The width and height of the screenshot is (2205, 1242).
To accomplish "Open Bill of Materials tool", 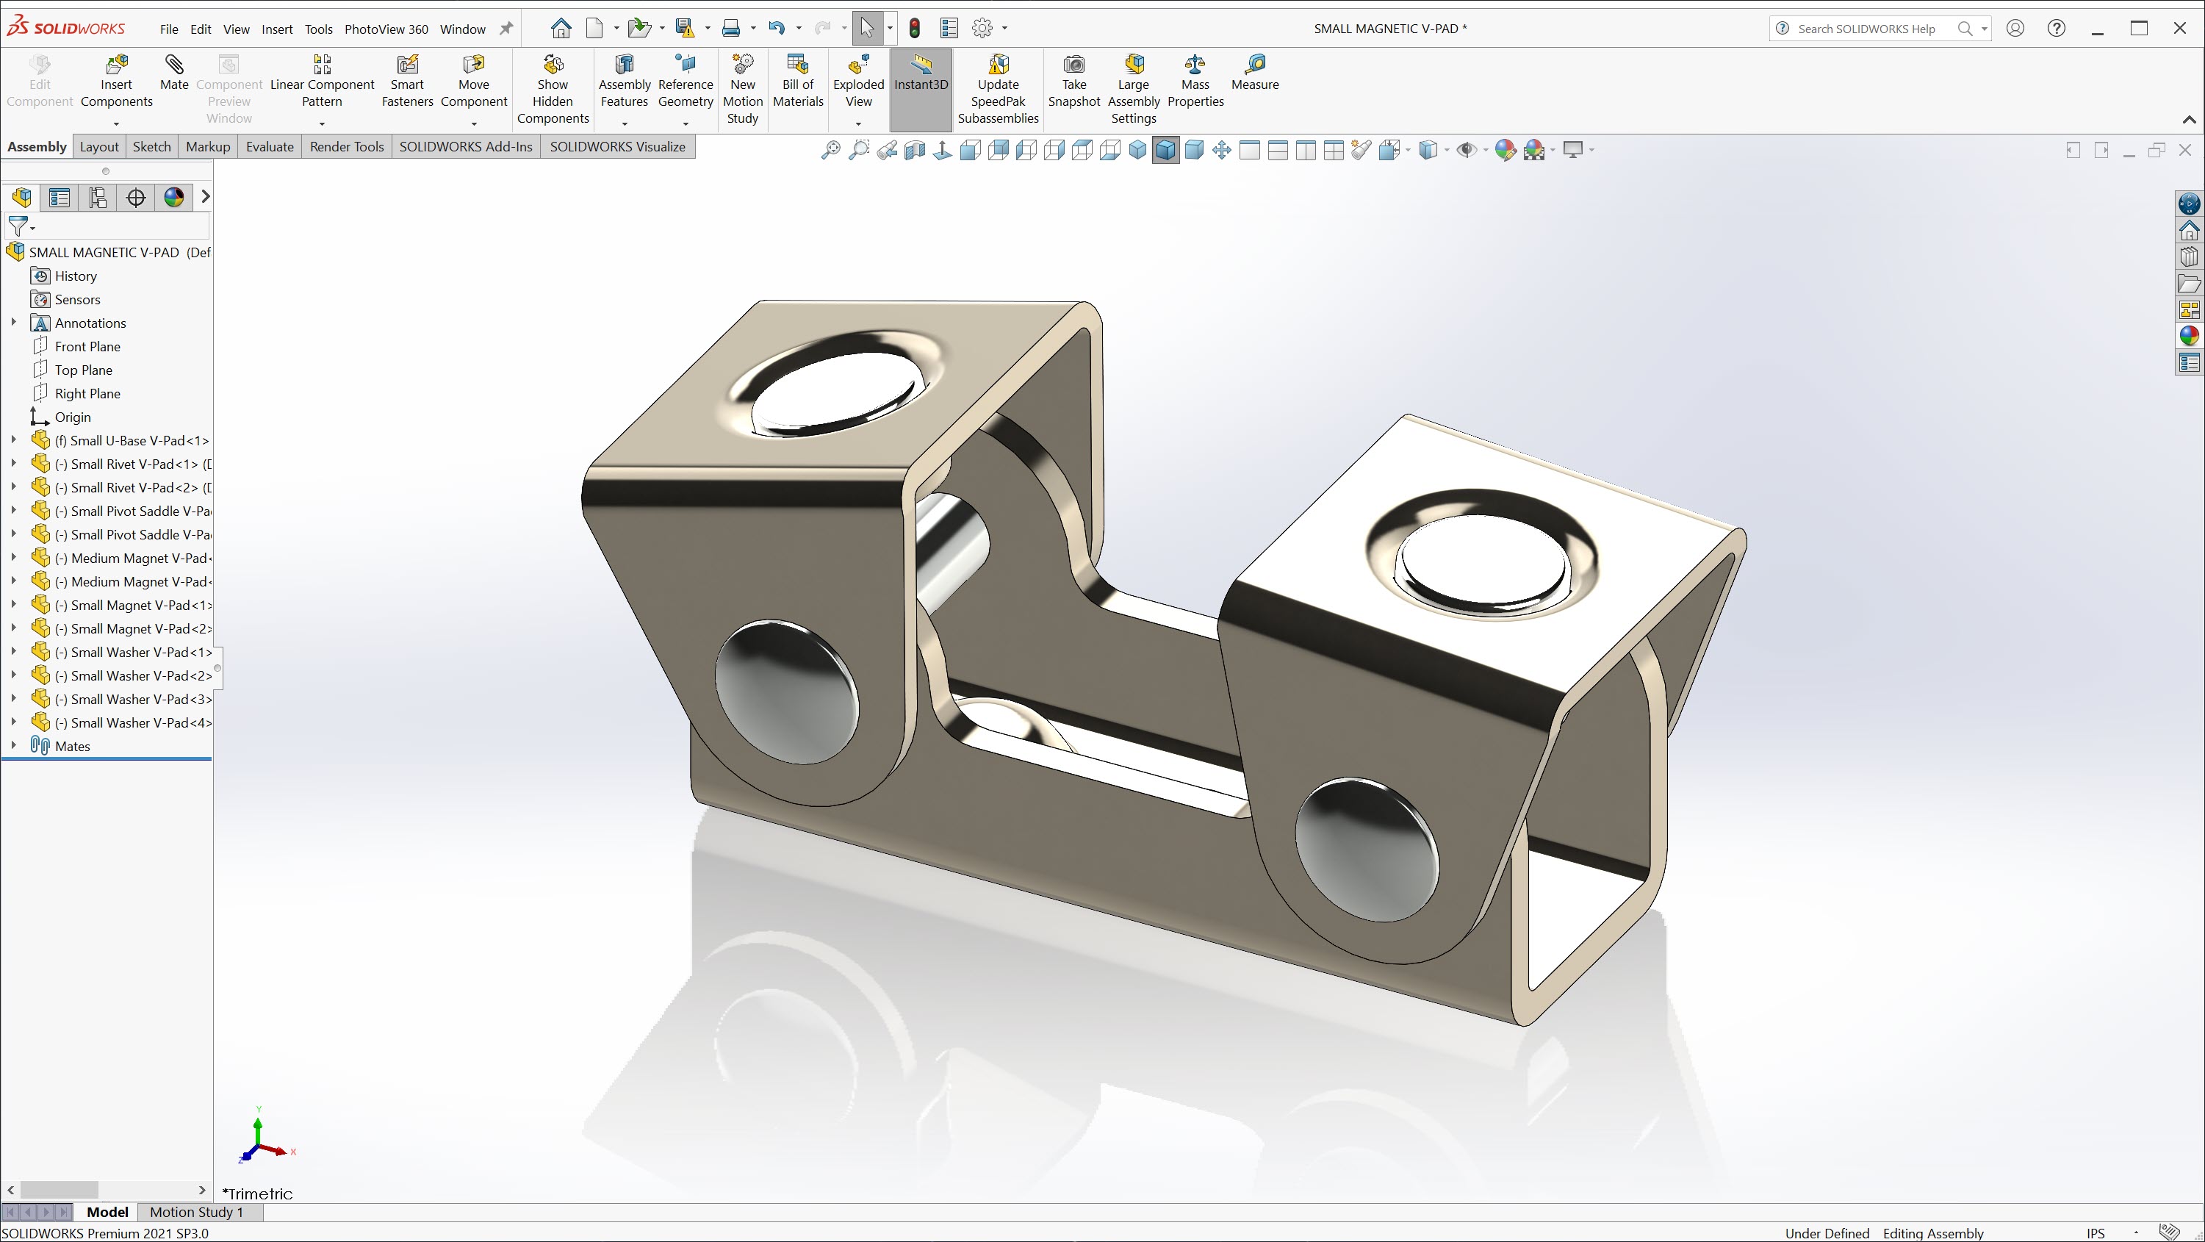I will 797,65.
